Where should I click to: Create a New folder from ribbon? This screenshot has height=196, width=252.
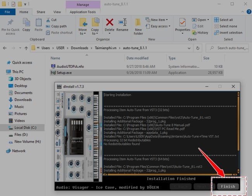[138, 23]
